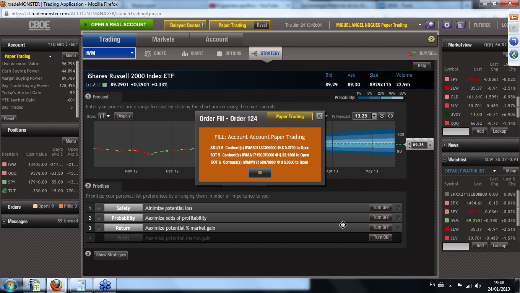The width and height of the screenshot is (520, 293).
Task: Collapse the Account panel
Action: coord(4,45)
